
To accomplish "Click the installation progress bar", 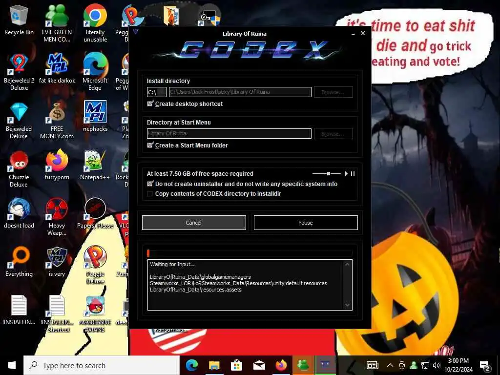I will pos(250,253).
